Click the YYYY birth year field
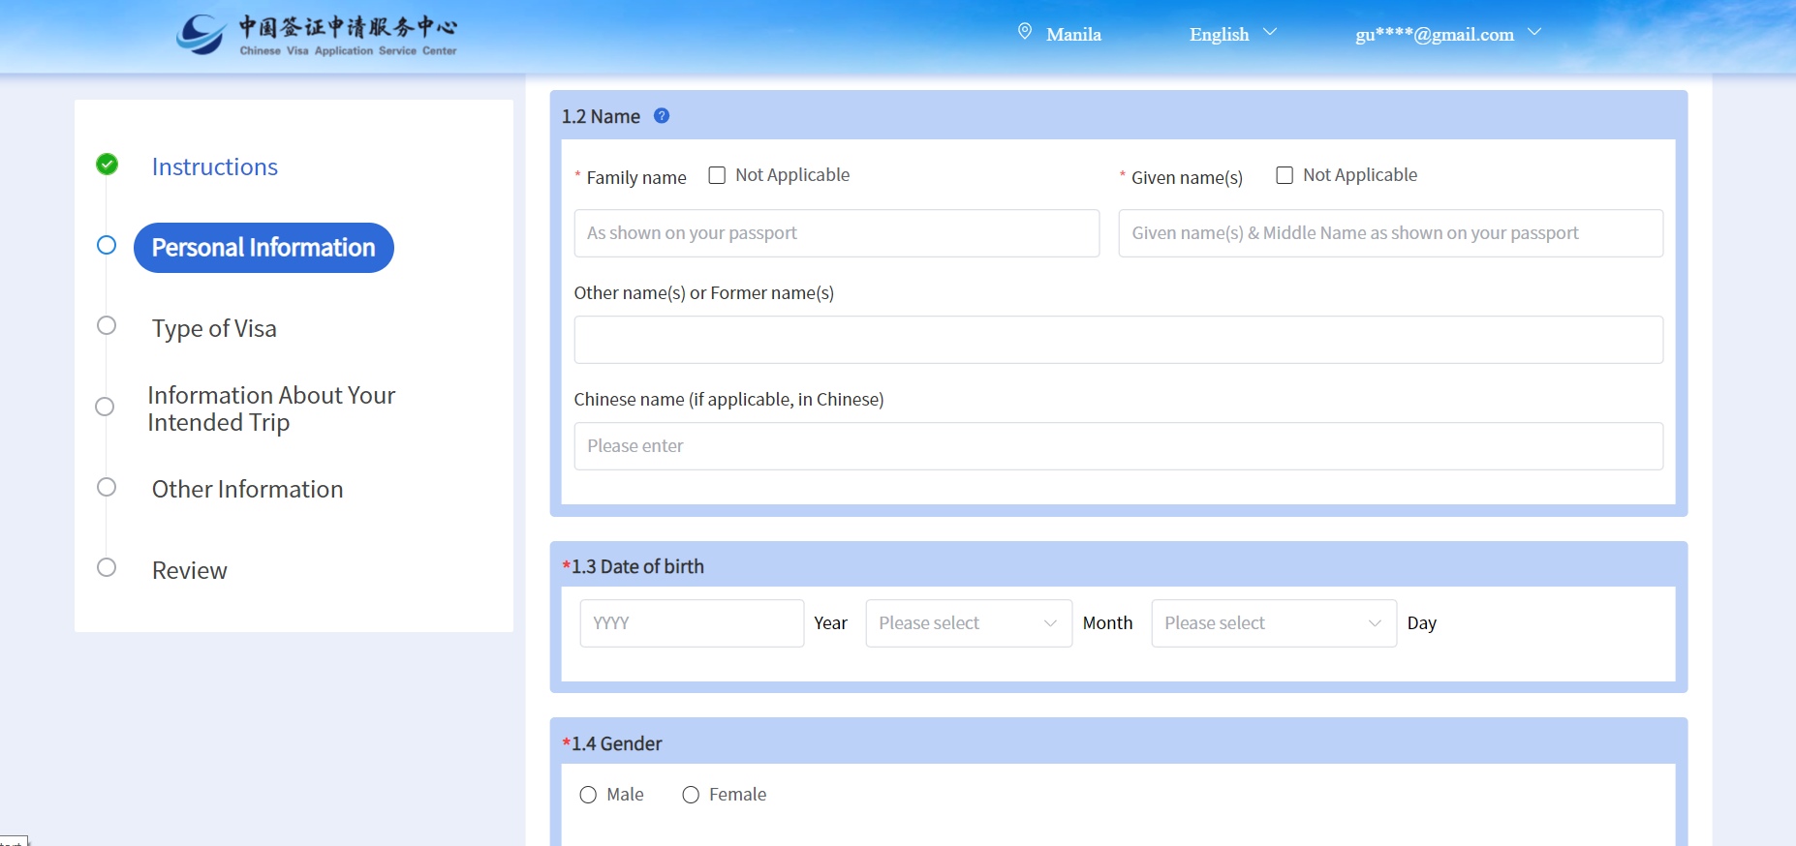1796x846 pixels. pyautogui.click(x=692, y=623)
